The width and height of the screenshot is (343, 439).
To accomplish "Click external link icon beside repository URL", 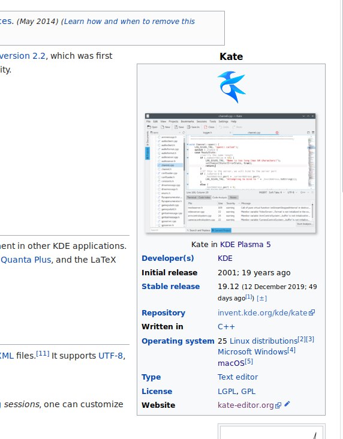I will click(x=312, y=312).
